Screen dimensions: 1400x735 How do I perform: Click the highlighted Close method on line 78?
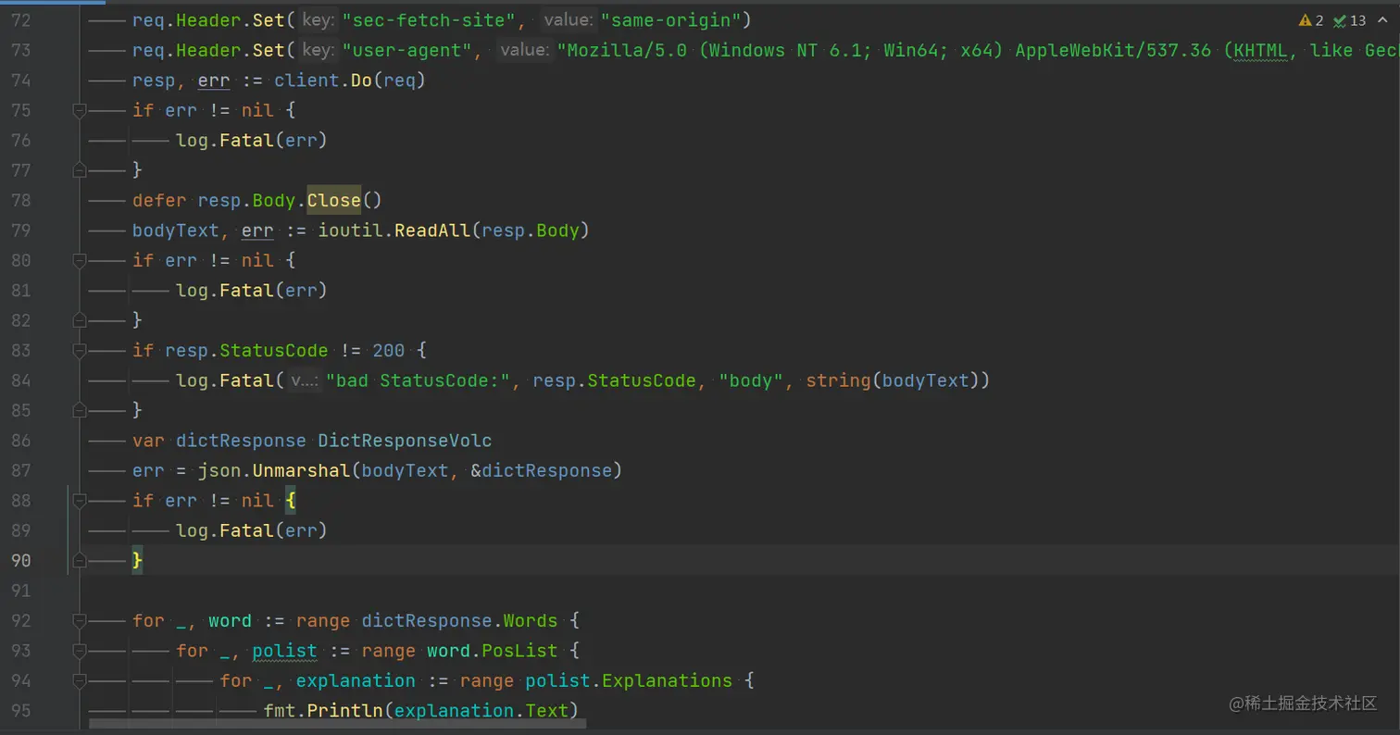tap(334, 200)
